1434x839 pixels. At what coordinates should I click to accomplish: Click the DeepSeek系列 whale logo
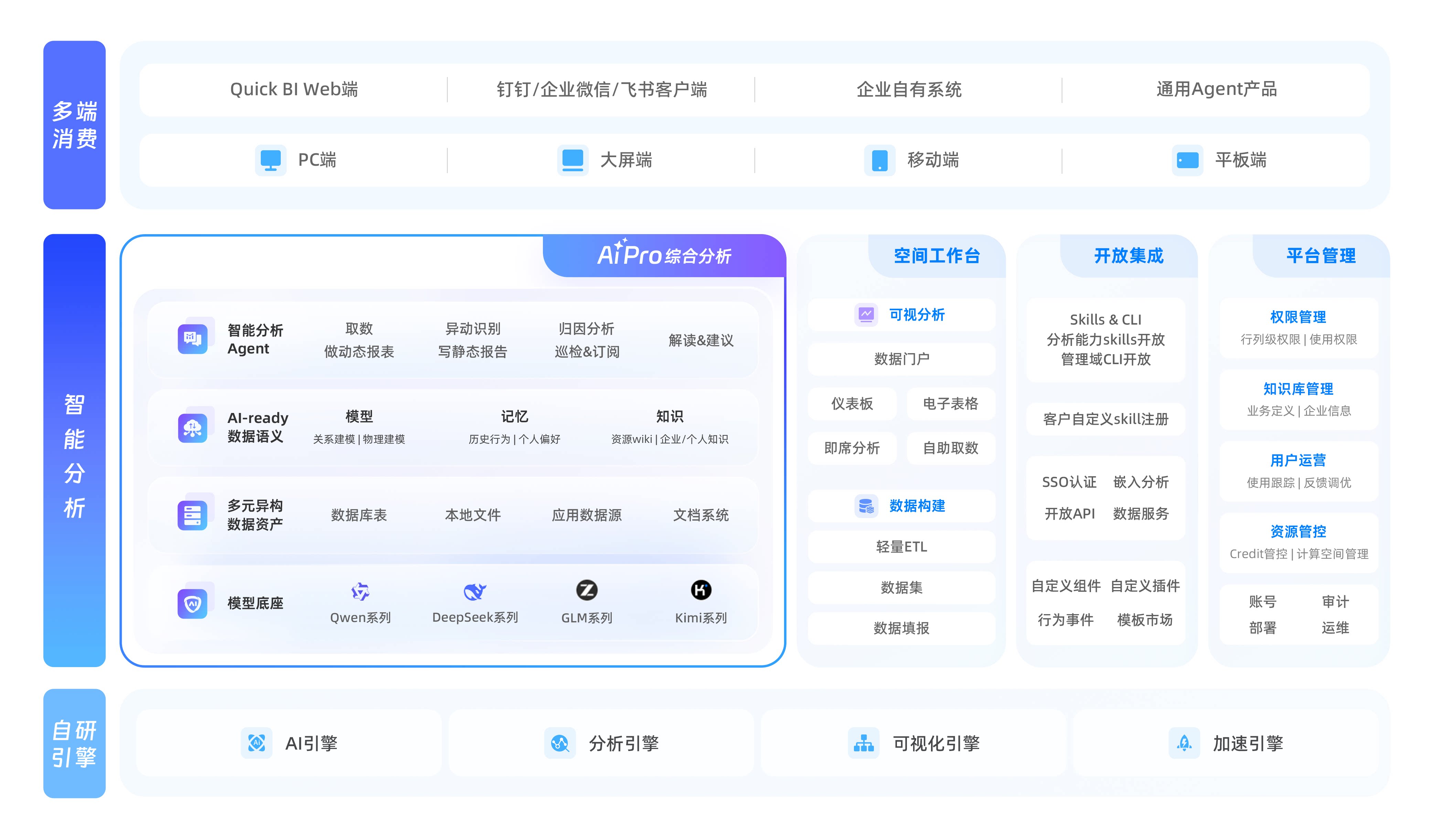pyautogui.click(x=474, y=591)
